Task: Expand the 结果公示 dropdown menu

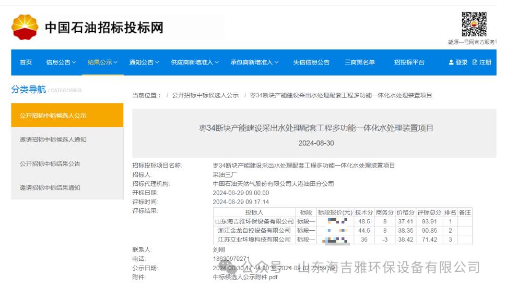Action: pyautogui.click(x=103, y=62)
